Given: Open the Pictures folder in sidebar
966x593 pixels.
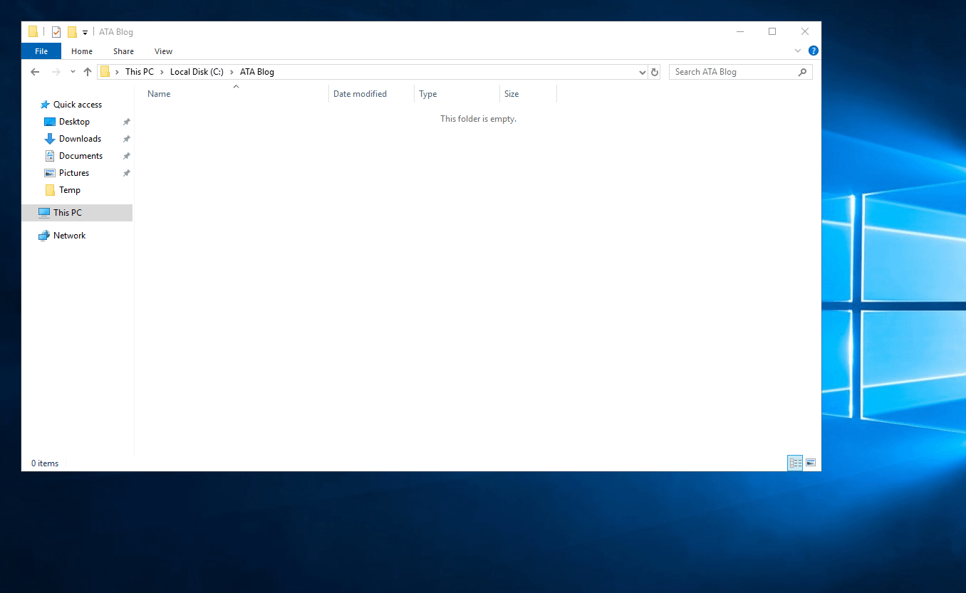Looking at the screenshot, I should 73,172.
